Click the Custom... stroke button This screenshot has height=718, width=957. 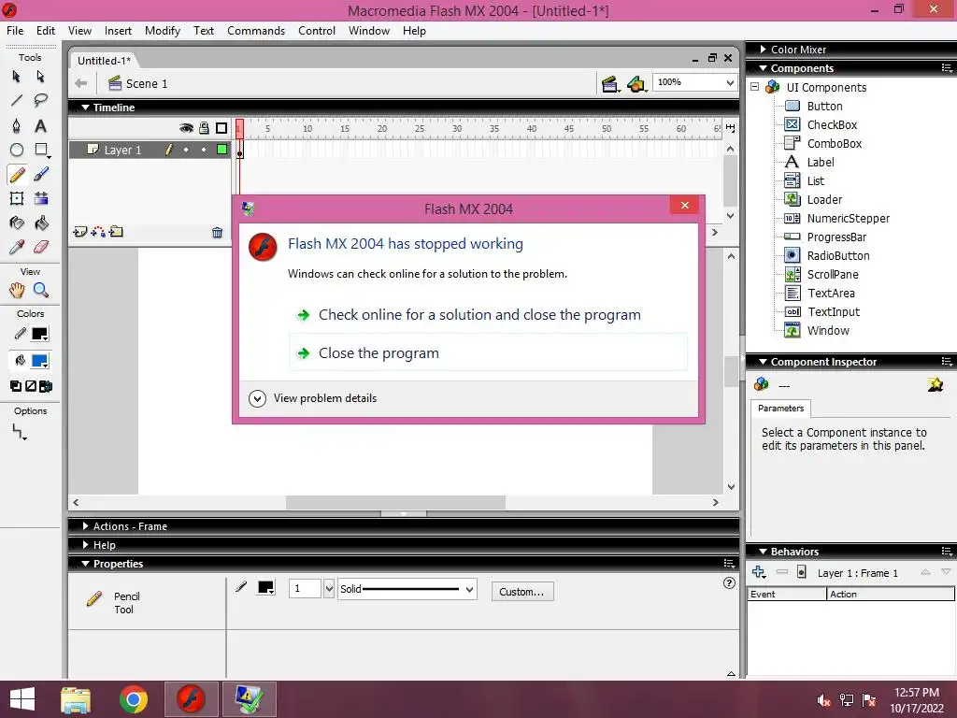521,591
